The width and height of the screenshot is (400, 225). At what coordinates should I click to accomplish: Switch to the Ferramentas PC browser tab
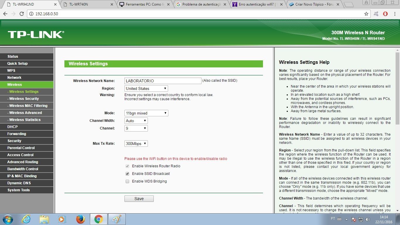[143, 4]
